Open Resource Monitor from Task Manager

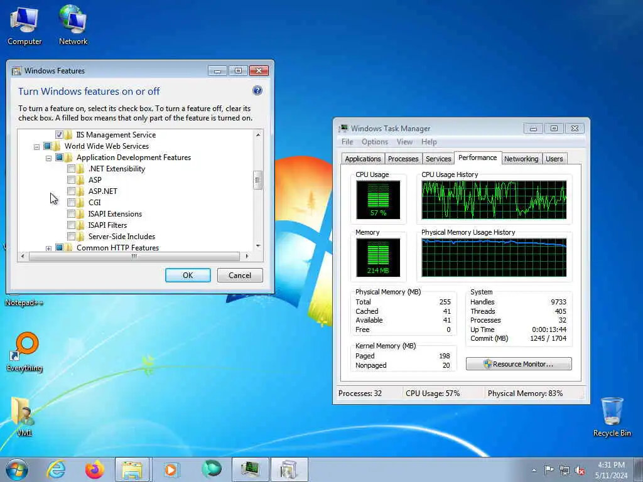[x=519, y=364]
